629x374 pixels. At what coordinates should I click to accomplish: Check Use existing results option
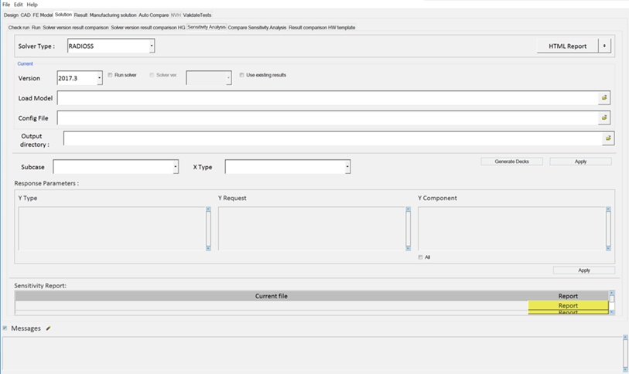(x=241, y=75)
